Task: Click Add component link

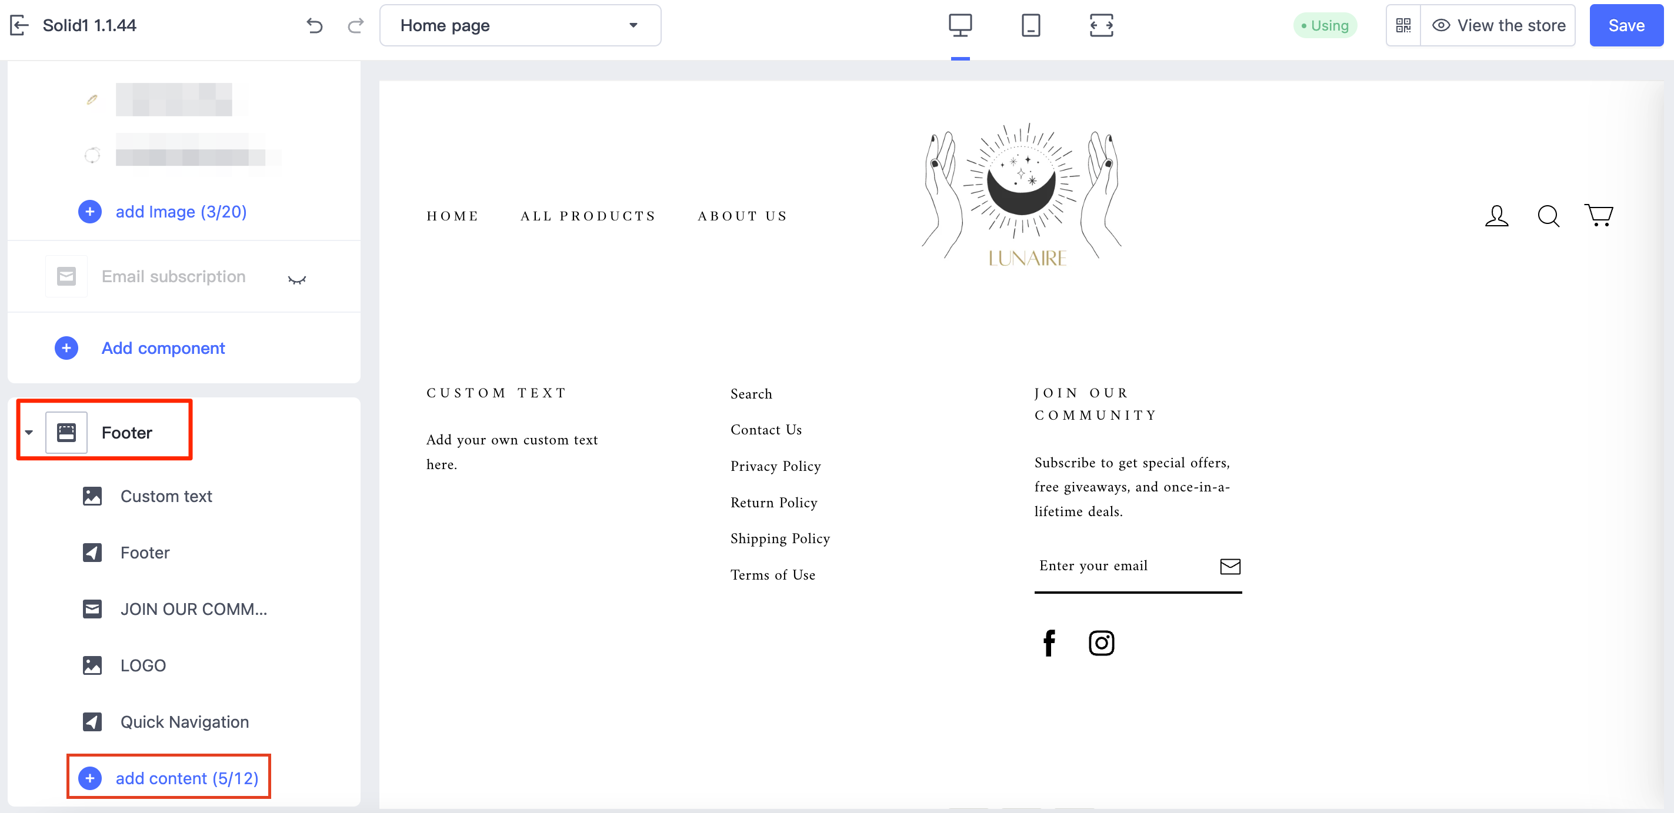Action: (x=163, y=348)
